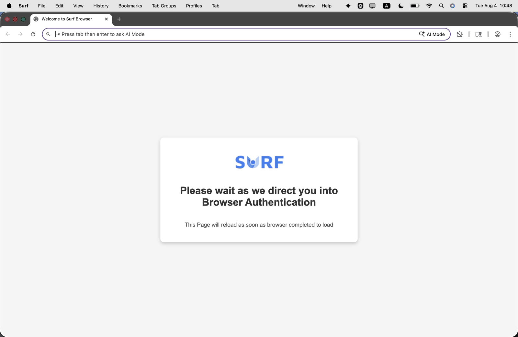Reload the current page
This screenshot has width=518, height=337.
[x=33, y=34]
